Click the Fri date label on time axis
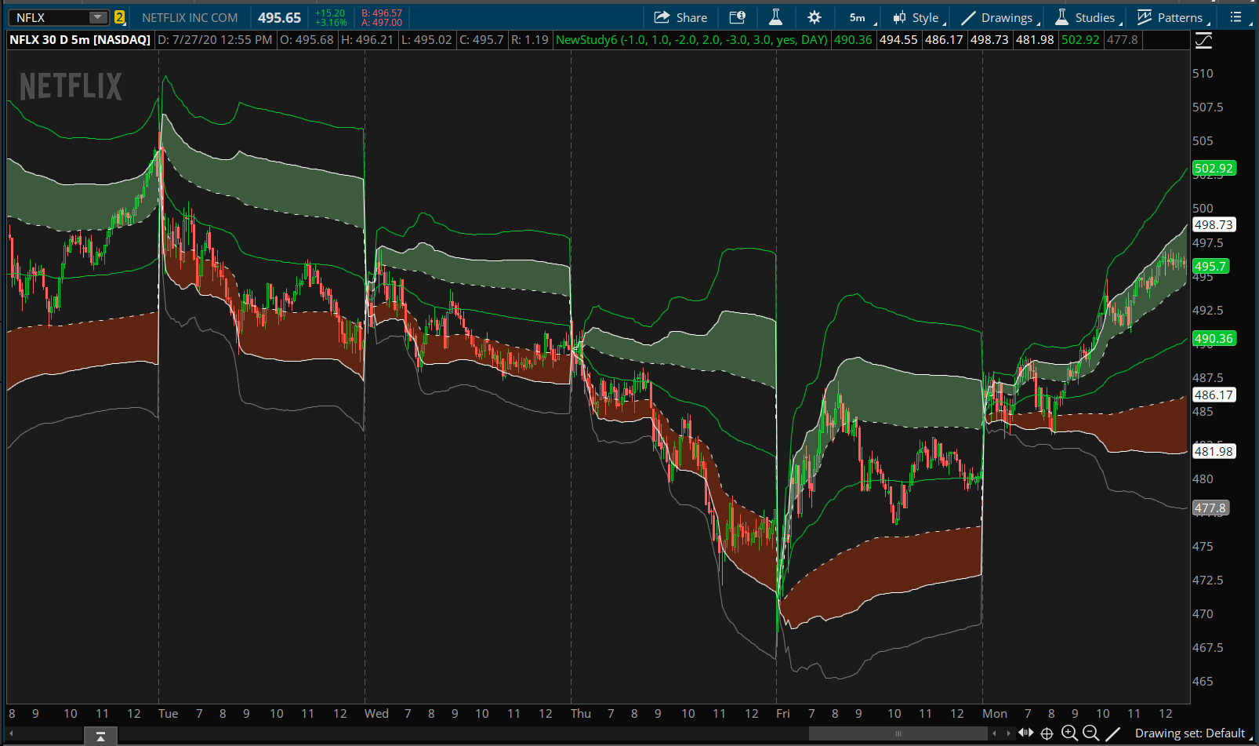Image resolution: width=1259 pixels, height=746 pixels. [x=783, y=713]
